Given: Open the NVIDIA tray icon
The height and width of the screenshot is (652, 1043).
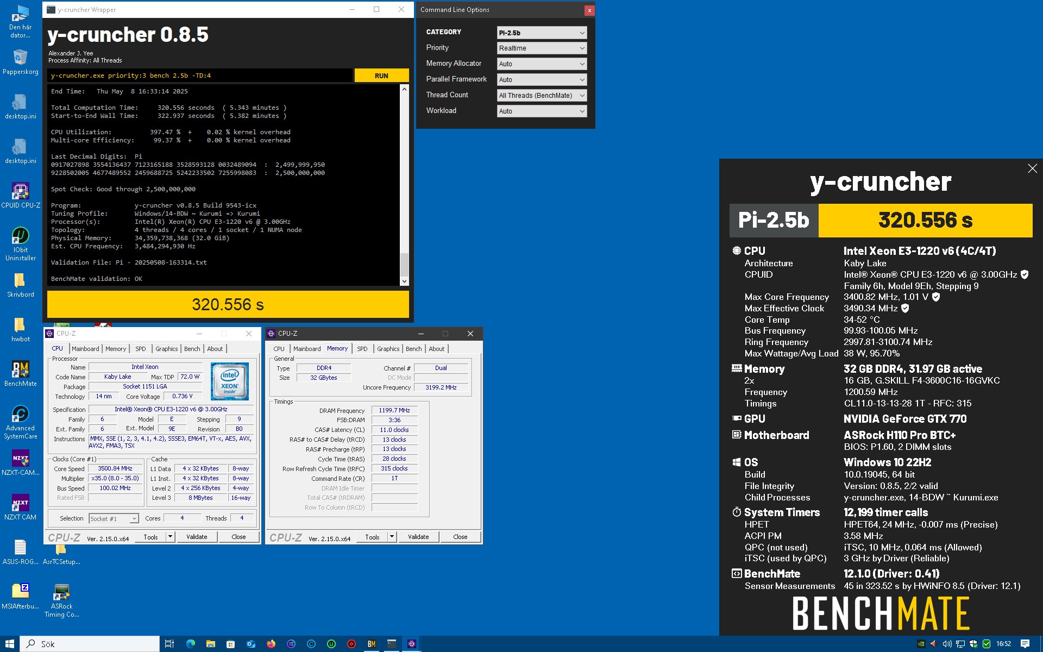Looking at the screenshot, I should click(921, 644).
